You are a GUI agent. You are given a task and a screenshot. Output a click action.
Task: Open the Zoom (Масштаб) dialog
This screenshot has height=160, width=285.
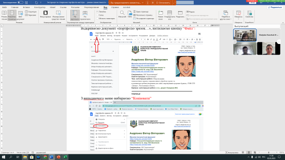coord(122,14)
